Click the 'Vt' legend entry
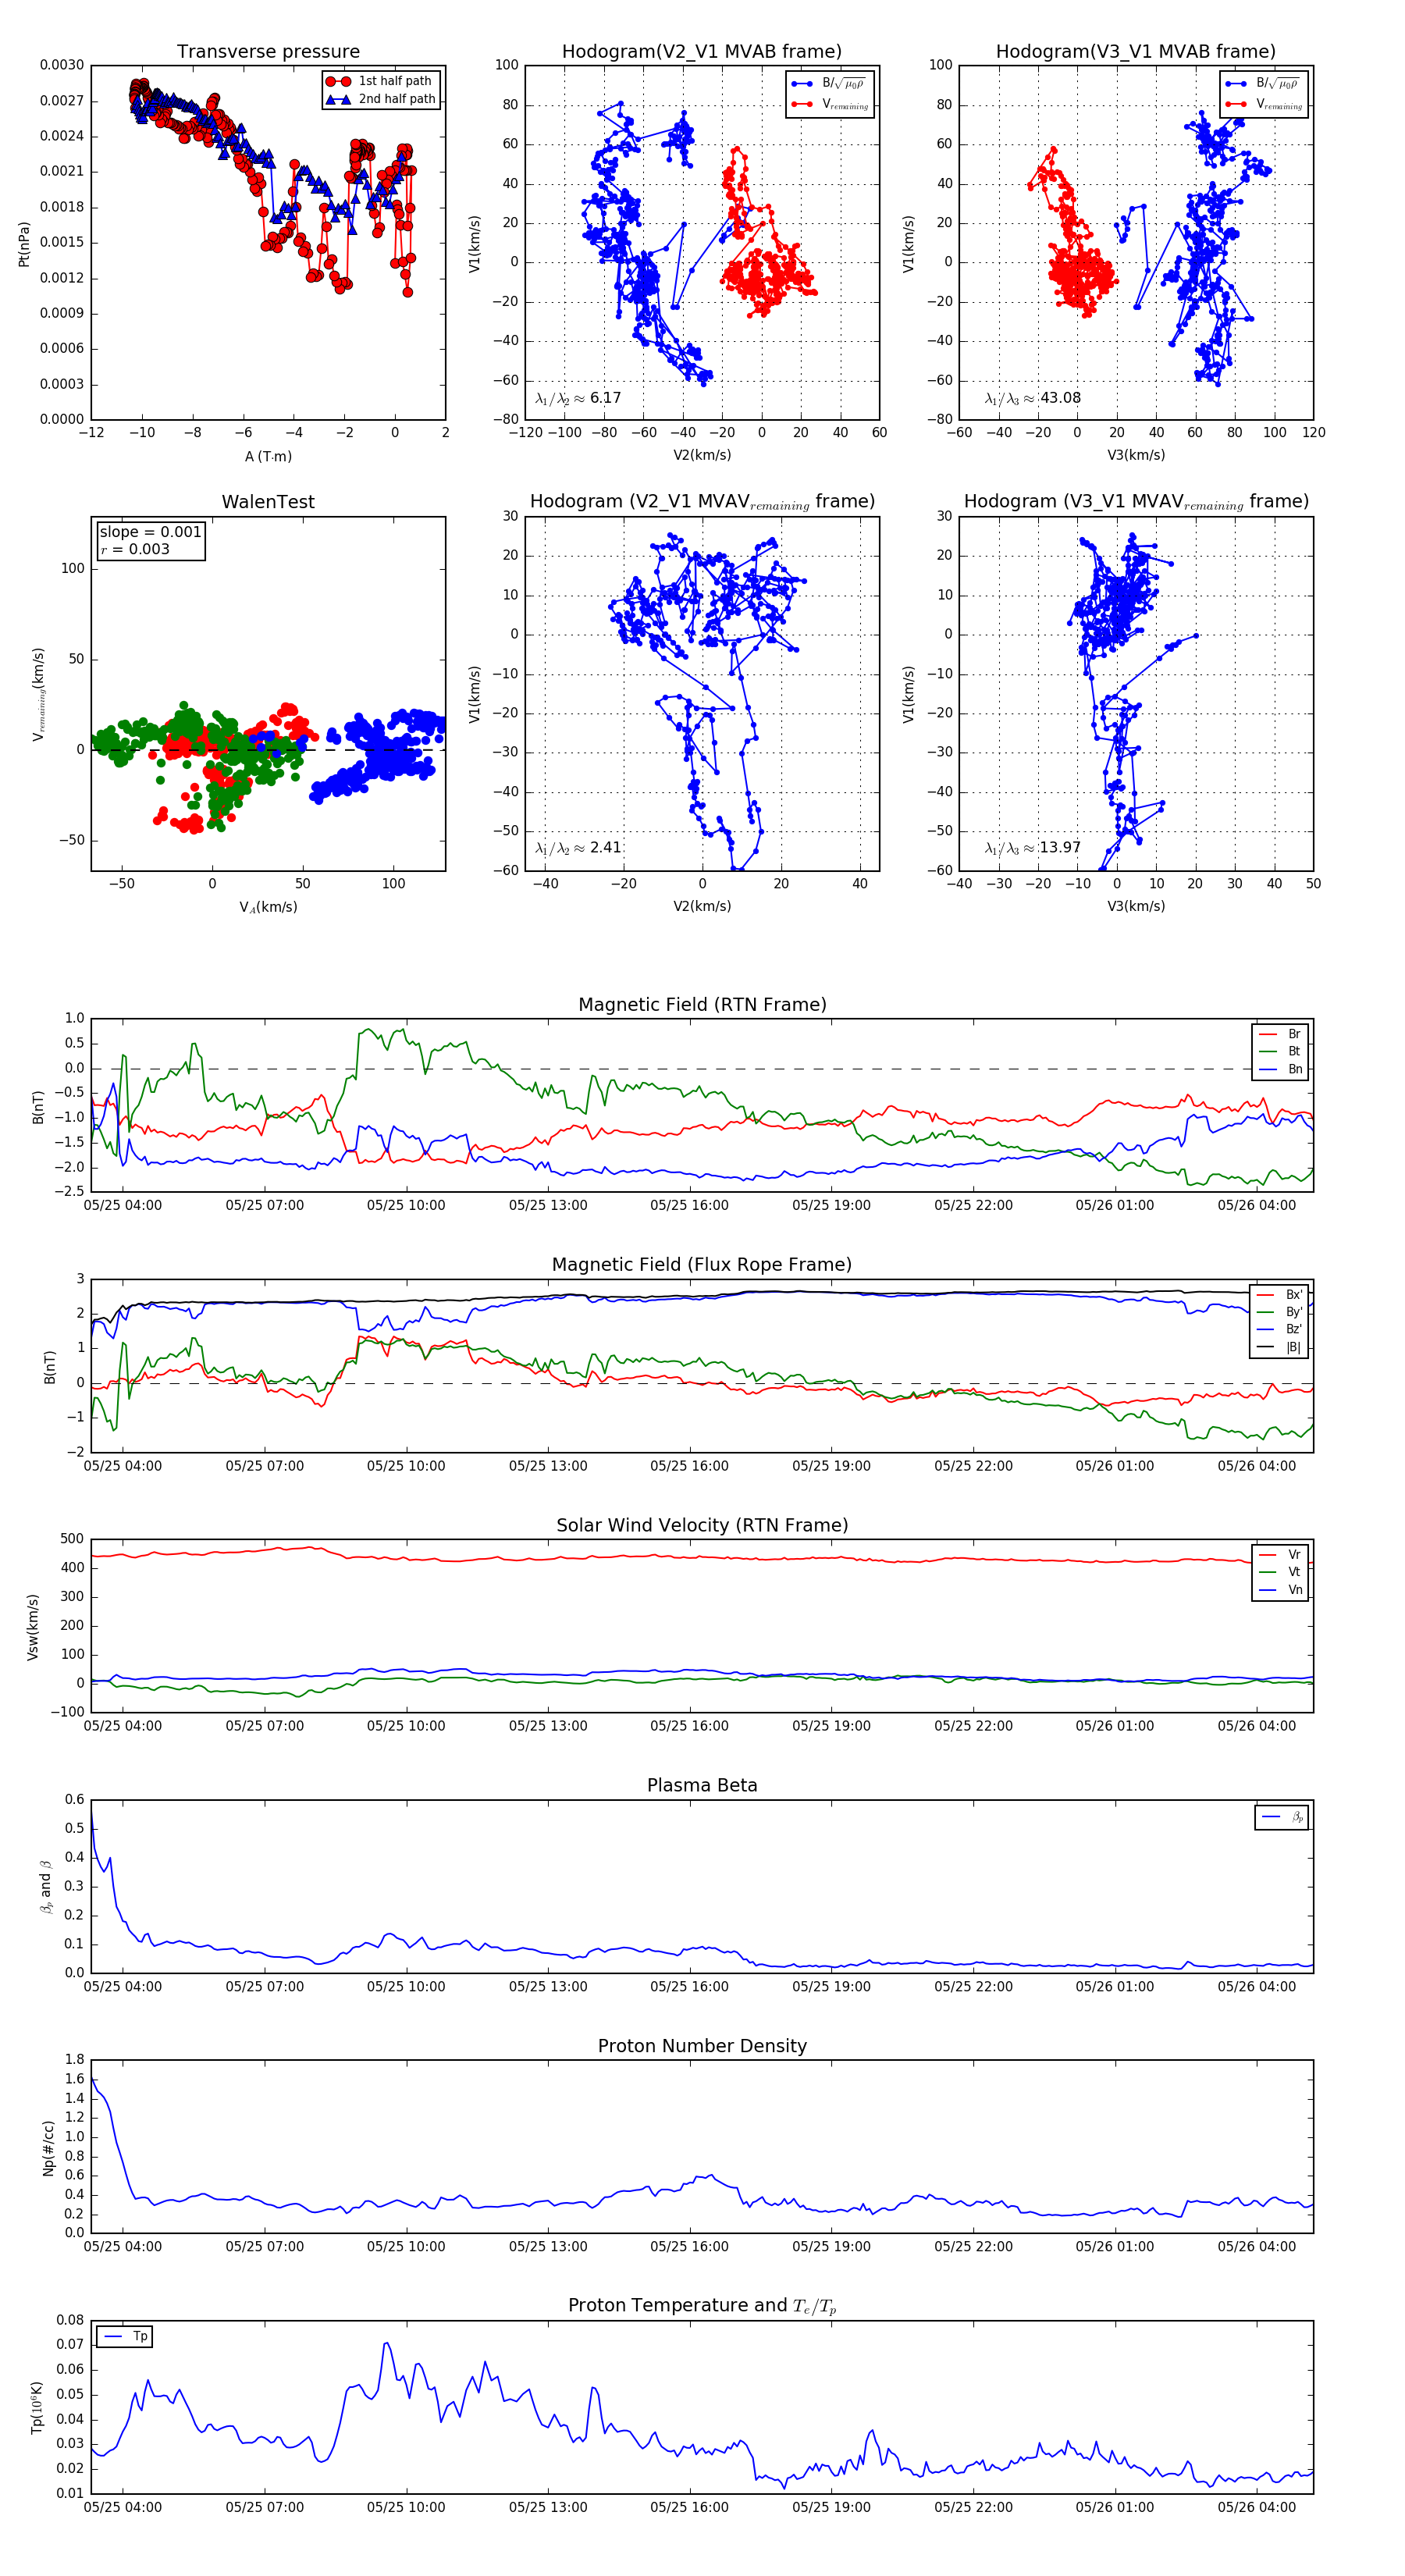Viewport: 1405px width, 2576px height. click(x=1280, y=1572)
